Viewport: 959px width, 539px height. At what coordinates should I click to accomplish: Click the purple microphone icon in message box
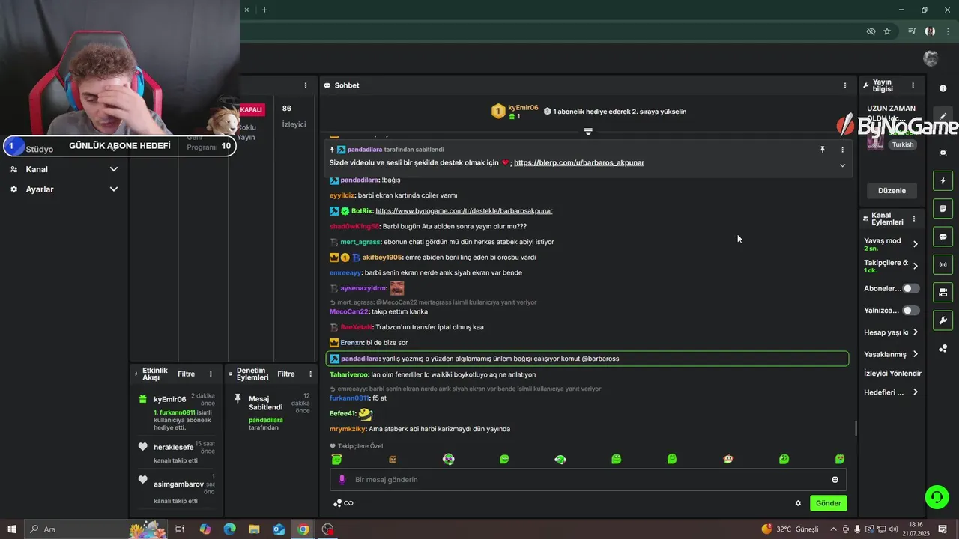coord(342,479)
